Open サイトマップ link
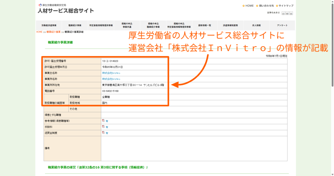The image size is (334, 176). pyautogui.click(x=286, y=6)
